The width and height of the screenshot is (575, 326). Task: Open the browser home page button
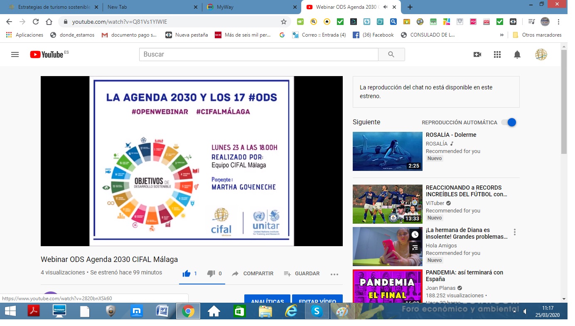coord(49,22)
